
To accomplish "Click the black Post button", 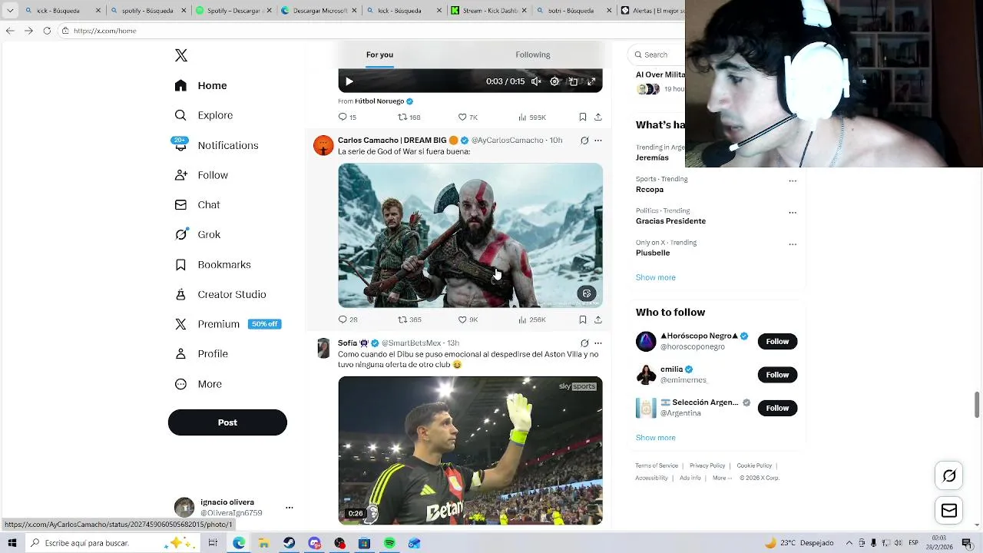I will (227, 422).
